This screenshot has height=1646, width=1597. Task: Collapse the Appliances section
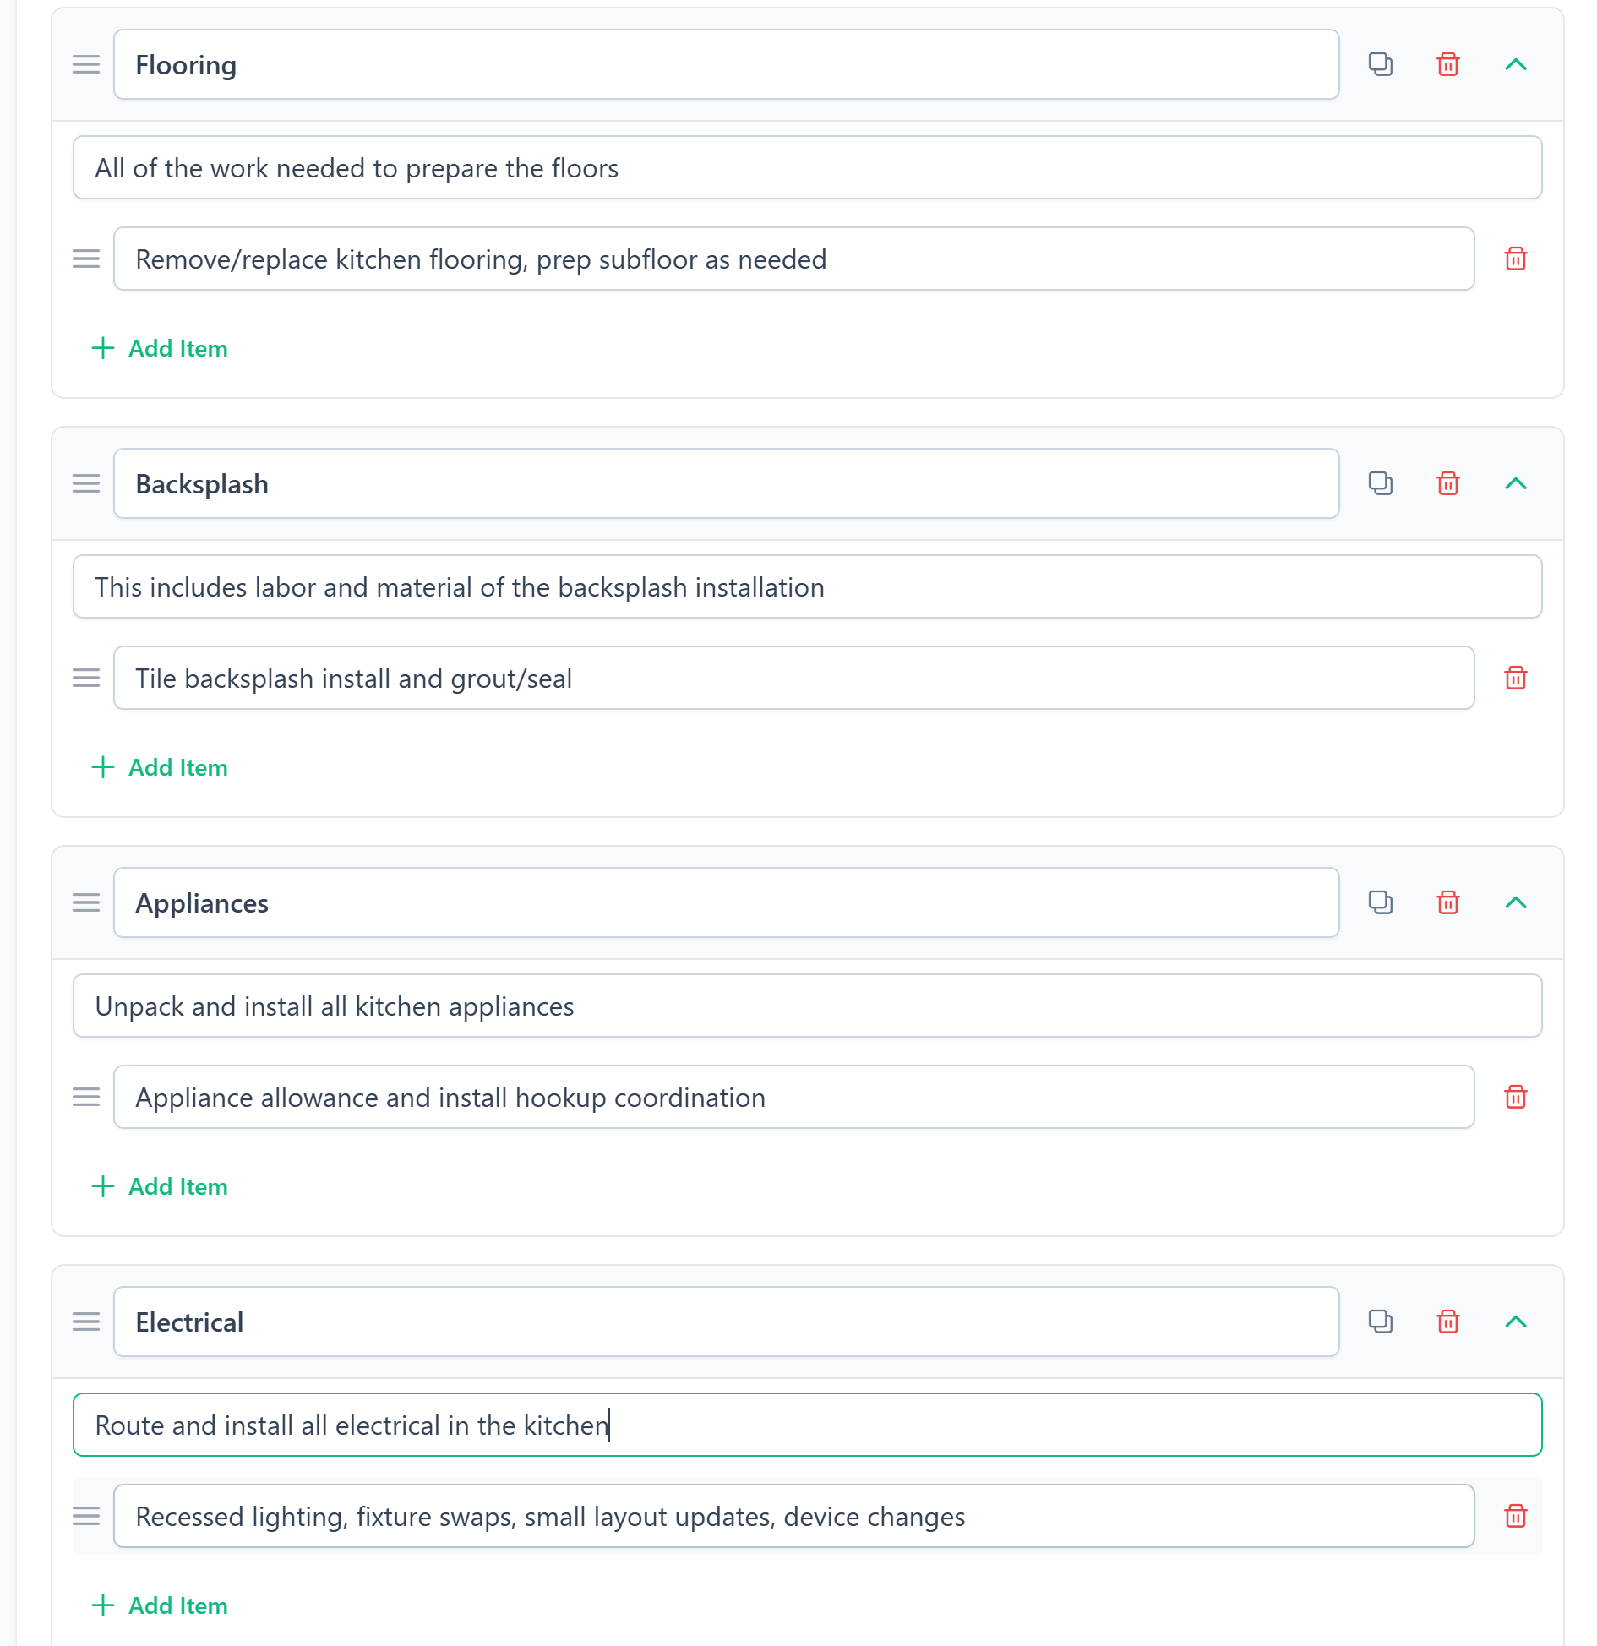pos(1516,902)
